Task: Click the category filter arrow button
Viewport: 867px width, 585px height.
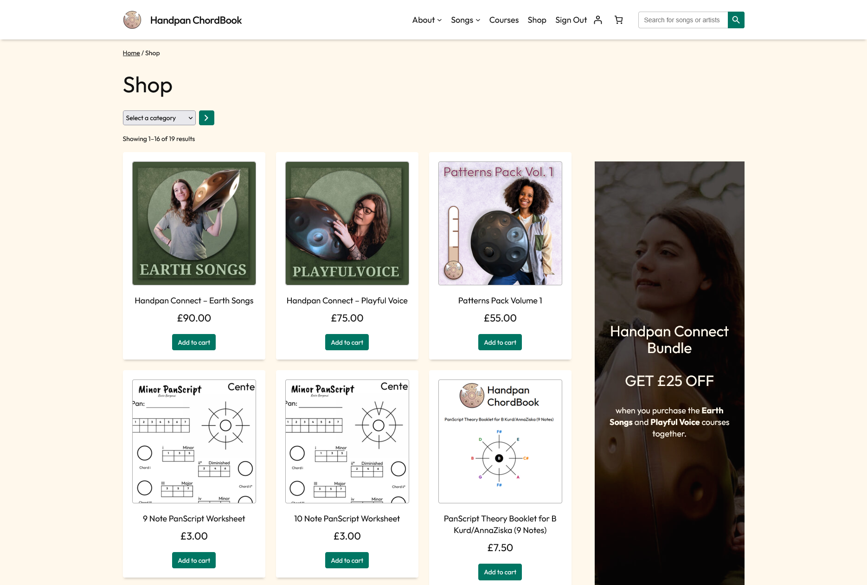Action: click(206, 118)
